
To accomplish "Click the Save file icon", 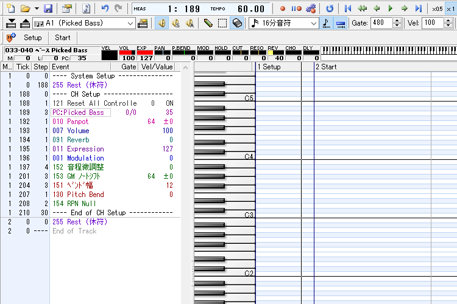I will coord(48,9).
